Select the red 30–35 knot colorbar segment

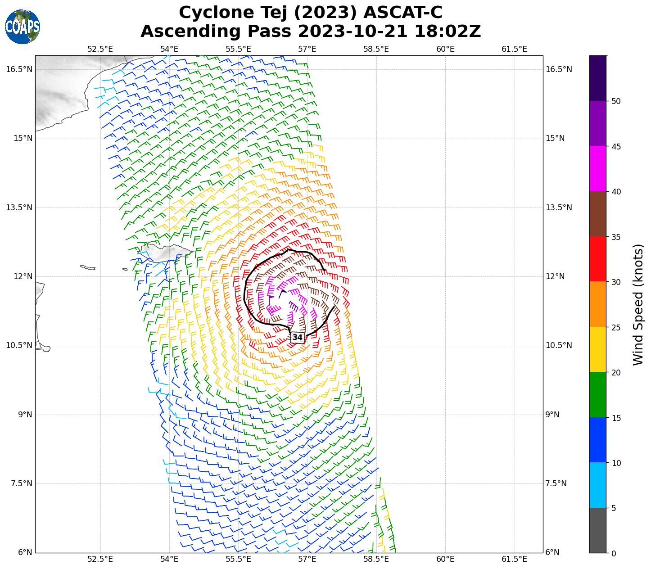coord(598,259)
